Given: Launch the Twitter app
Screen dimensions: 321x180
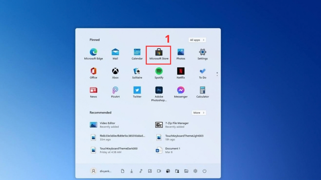Looking at the screenshot, I should coord(137,92).
